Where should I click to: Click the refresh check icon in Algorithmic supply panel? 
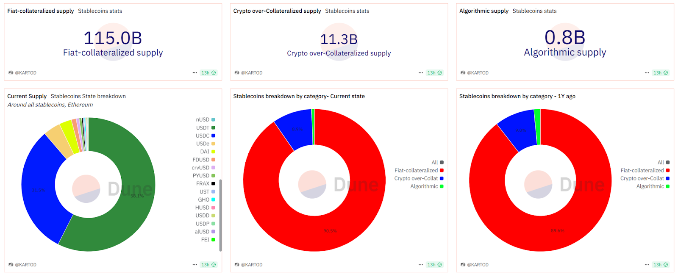click(x=666, y=73)
